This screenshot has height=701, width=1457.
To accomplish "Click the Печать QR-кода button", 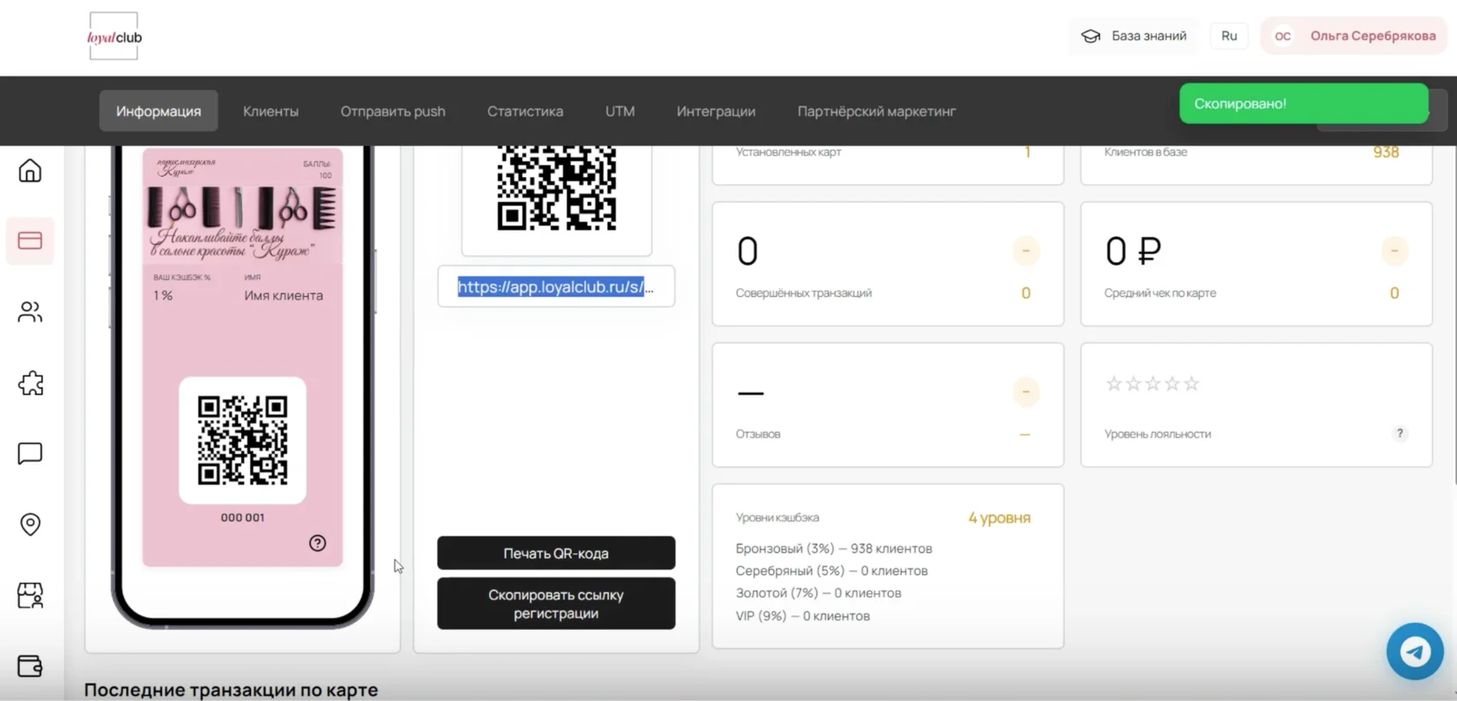I will [556, 553].
